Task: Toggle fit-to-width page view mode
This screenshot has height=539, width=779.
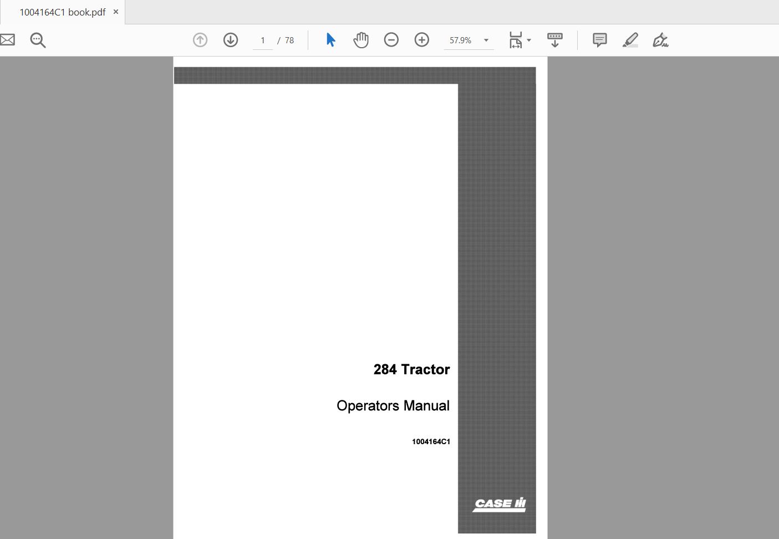Action: point(516,39)
